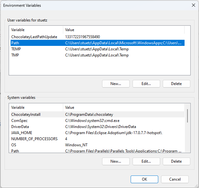Click the value C:\Windows\system32\cmd.exe

coord(92,121)
